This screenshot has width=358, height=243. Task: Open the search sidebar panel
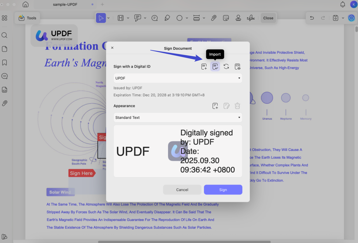click(x=4, y=35)
